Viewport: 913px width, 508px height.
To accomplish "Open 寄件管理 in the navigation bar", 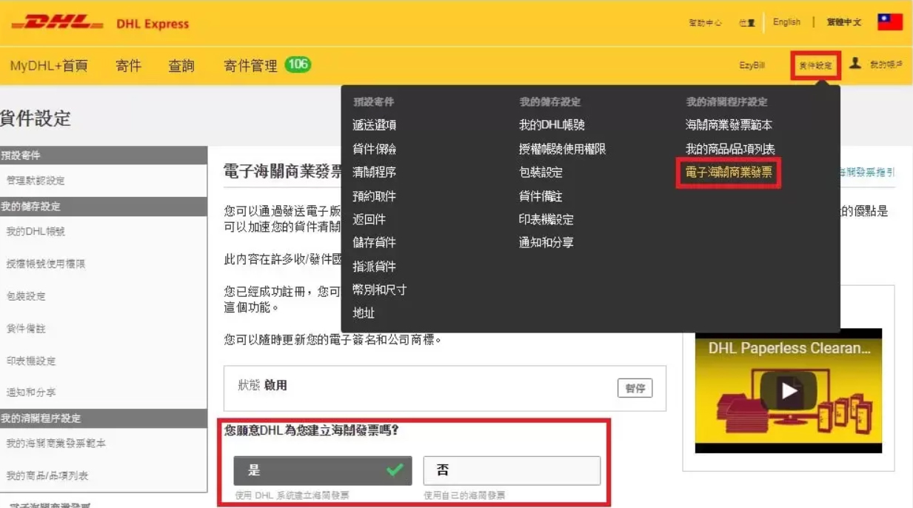I will pyautogui.click(x=250, y=66).
